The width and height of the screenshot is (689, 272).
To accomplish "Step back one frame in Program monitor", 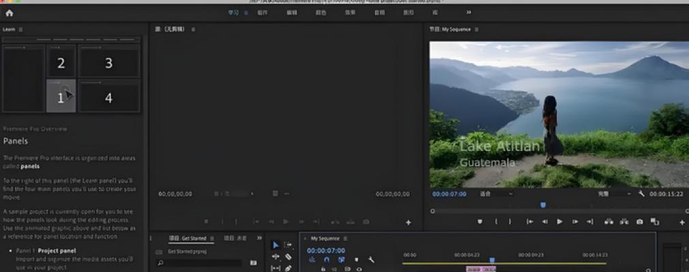I will (545, 222).
